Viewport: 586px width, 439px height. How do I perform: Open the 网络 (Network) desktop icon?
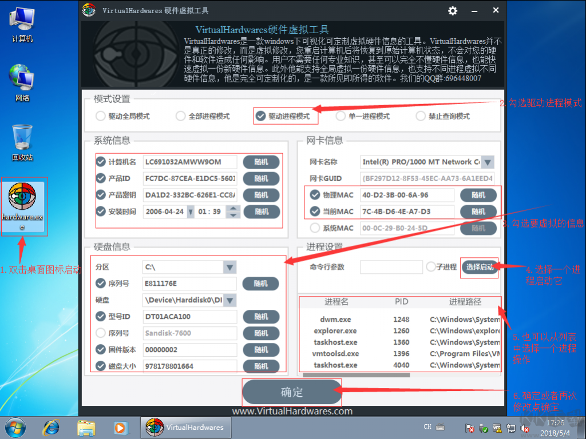22,76
